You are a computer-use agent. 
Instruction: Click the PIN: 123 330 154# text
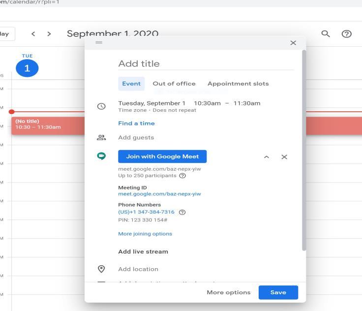click(x=143, y=220)
